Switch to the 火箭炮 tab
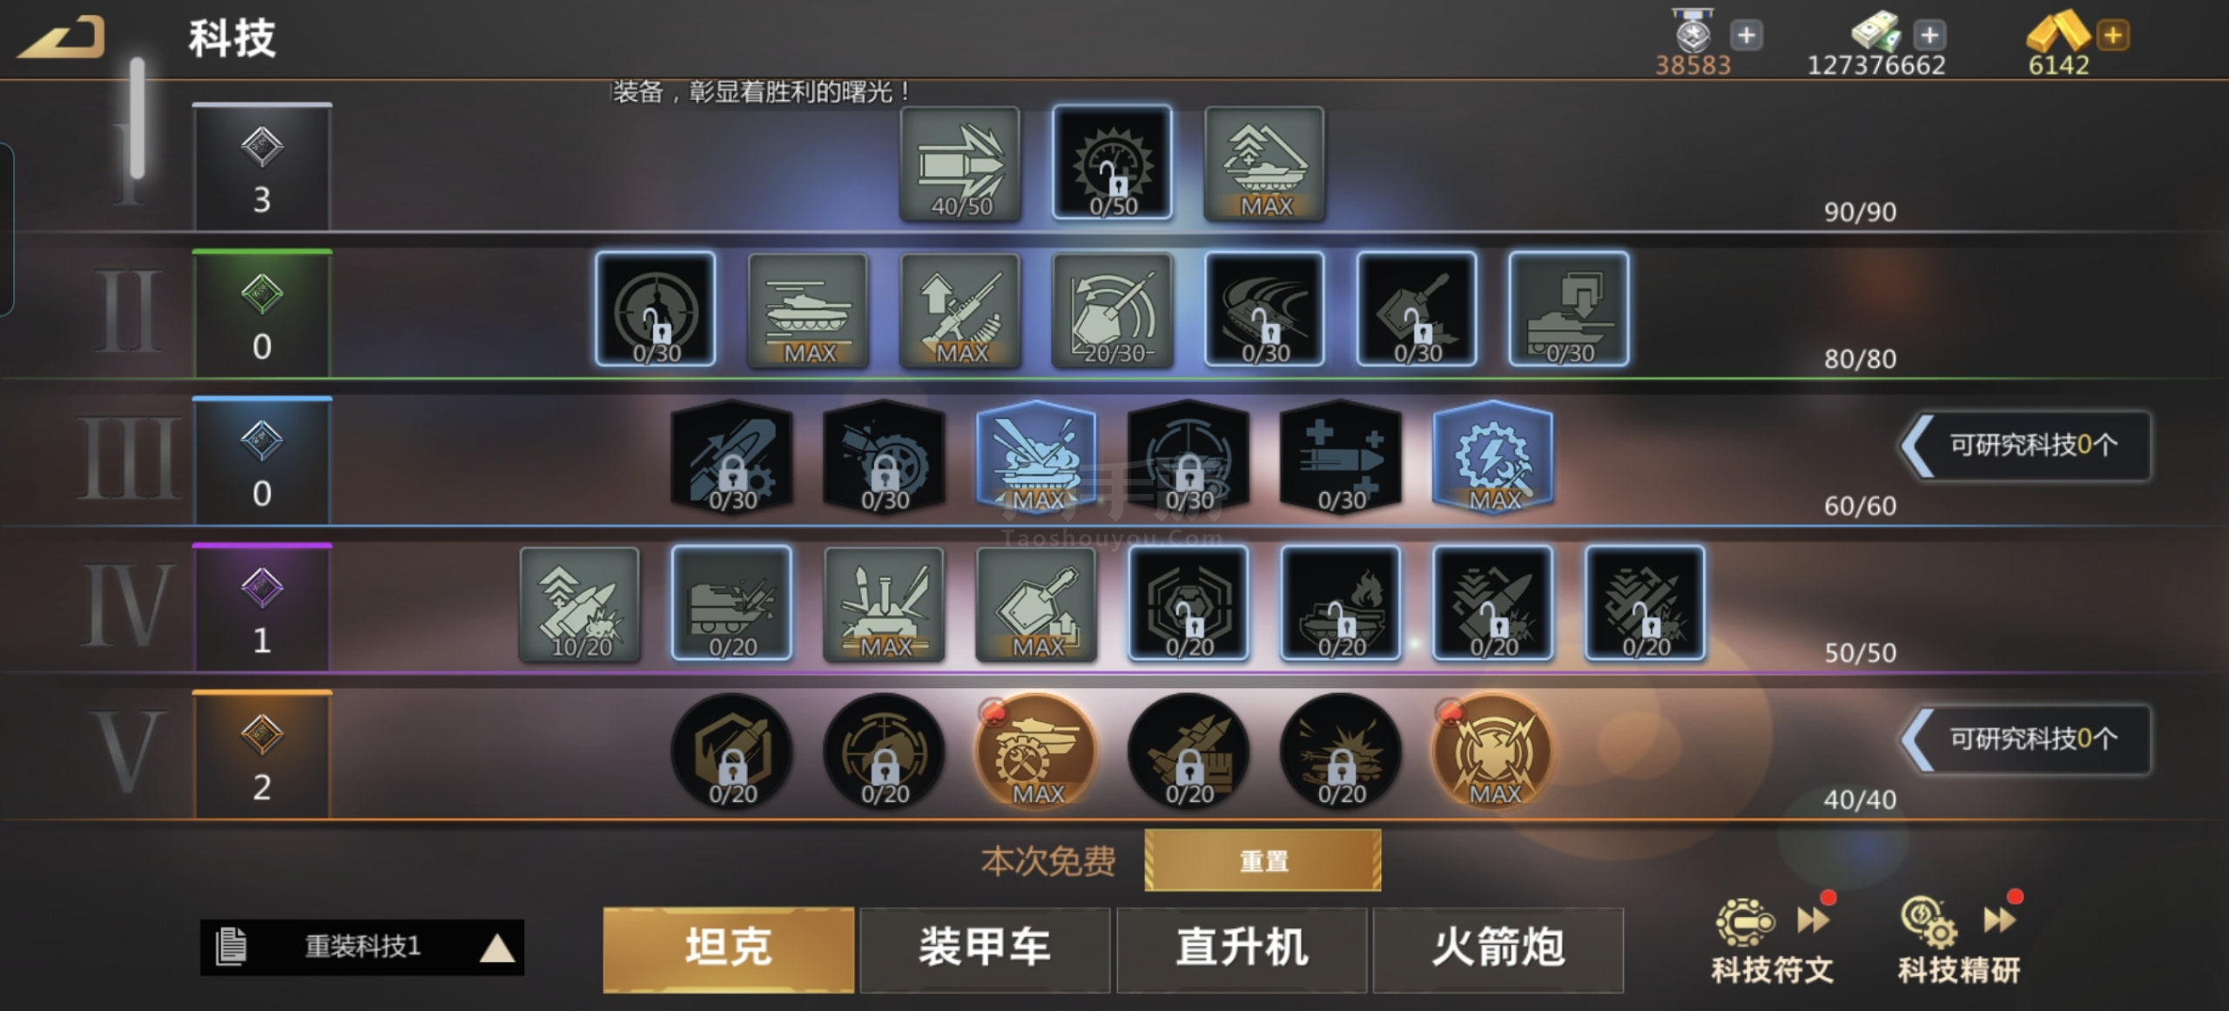Viewport: 2229px width, 1011px height. [1498, 949]
